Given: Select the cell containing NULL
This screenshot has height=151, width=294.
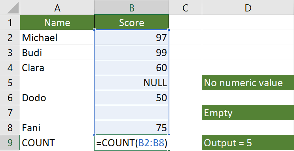Looking at the screenshot, I should pos(131,83).
